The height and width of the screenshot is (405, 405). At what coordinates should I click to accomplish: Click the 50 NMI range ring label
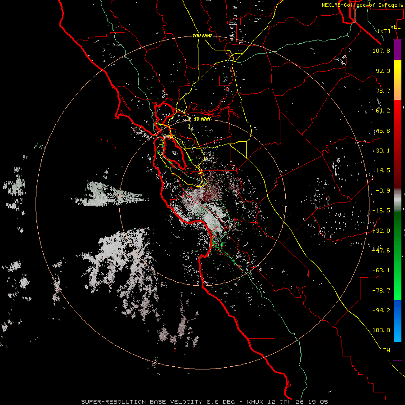click(202, 119)
